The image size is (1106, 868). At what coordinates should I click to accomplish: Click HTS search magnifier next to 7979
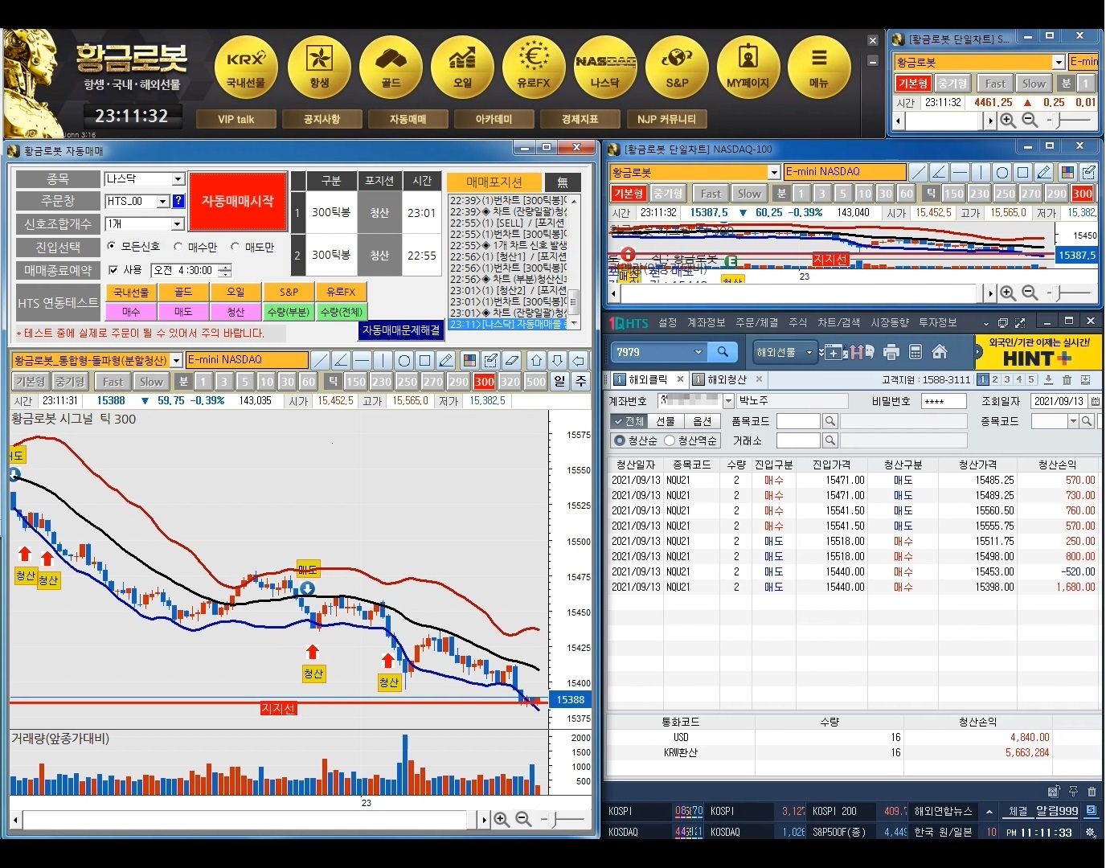click(723, 352)
